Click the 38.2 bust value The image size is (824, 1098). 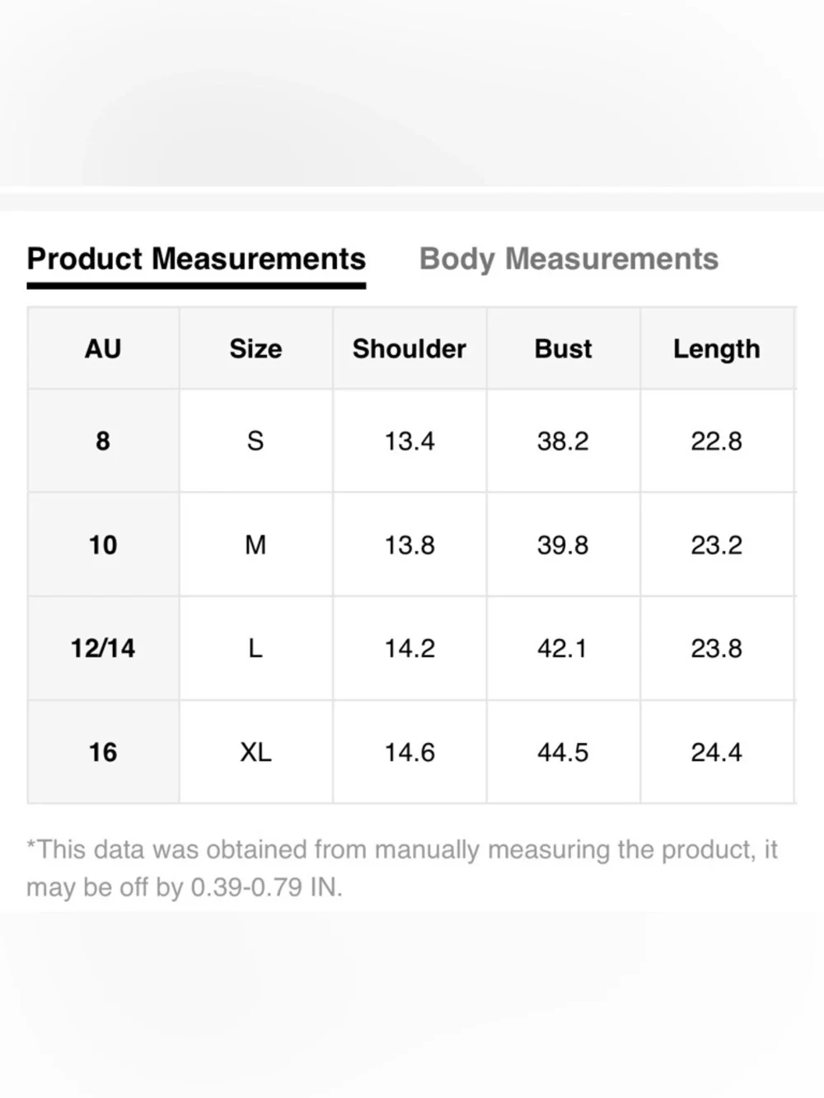pos(563,441)
